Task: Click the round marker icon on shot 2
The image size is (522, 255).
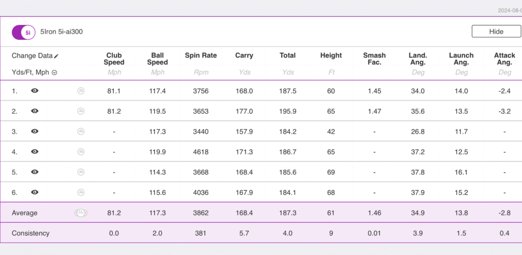Action: pyautogui.click(x=81, y=111)
